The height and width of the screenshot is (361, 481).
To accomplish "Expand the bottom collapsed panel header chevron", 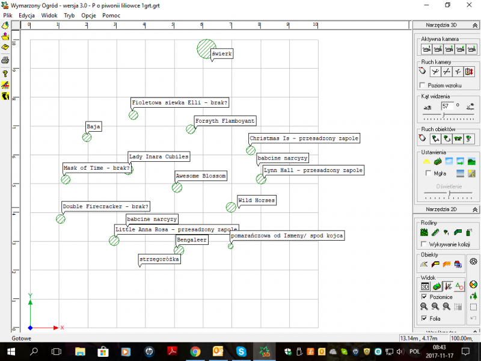I will pos(474,332).
